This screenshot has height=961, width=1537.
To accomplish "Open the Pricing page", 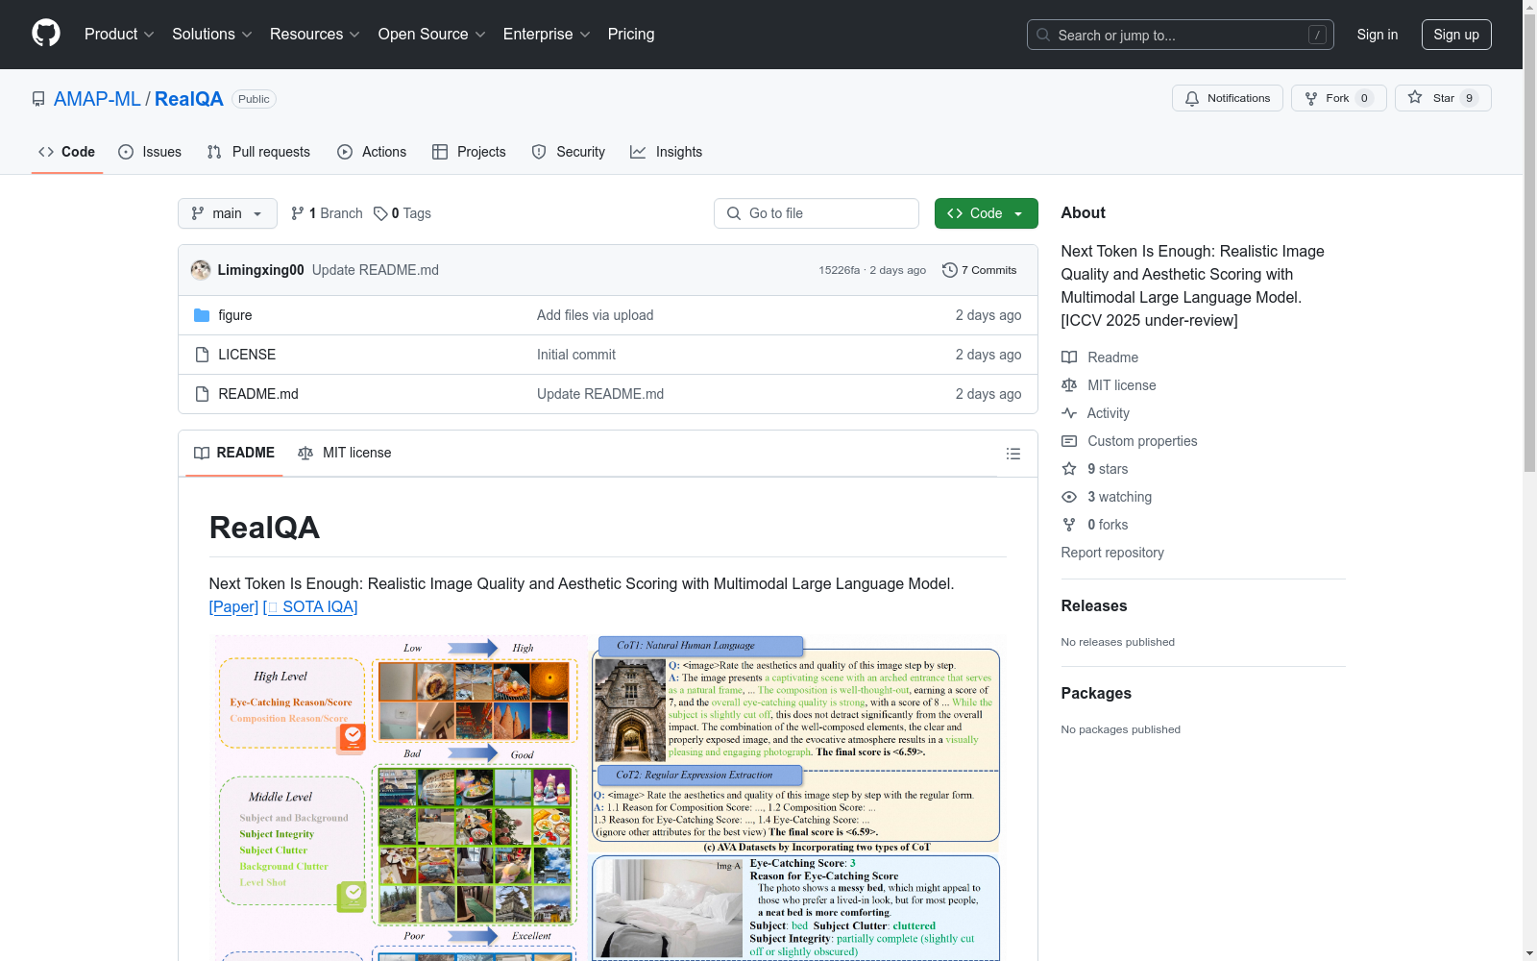I will [x=631, y=34].
